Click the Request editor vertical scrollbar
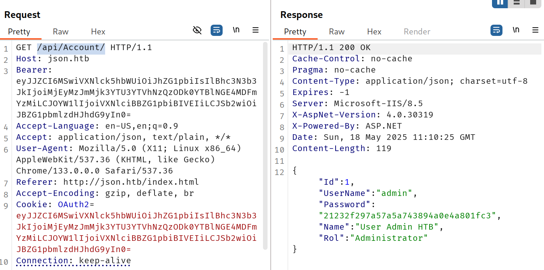 tap(265, 146)
